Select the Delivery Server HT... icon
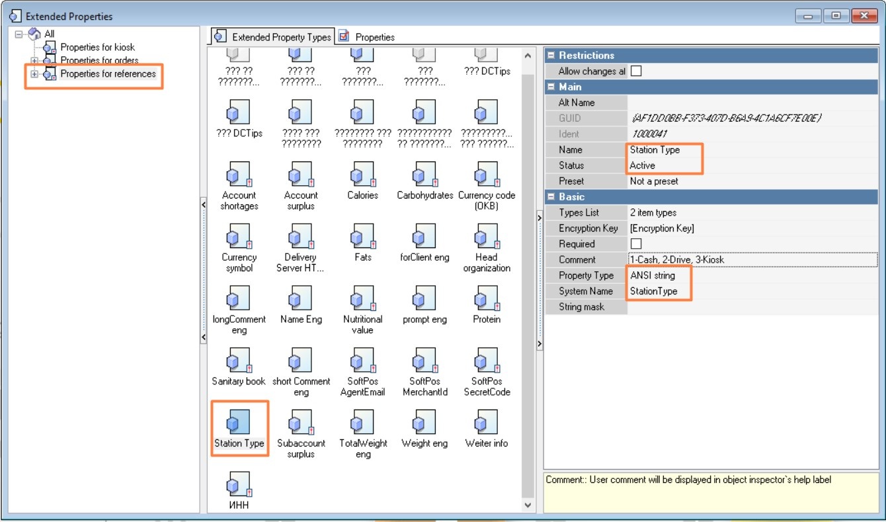 tap(301, 237)
